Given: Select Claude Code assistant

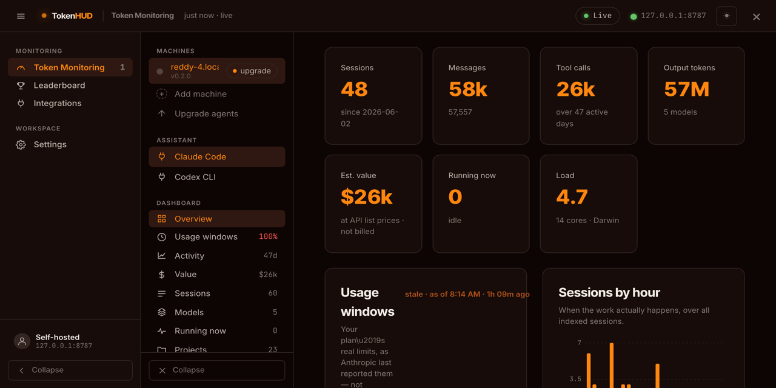Looking at the screenshot, I should point(216,156).
